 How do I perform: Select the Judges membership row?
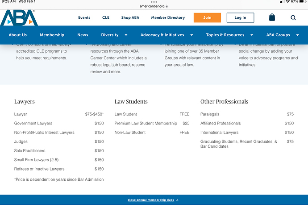tap(59, 141)
